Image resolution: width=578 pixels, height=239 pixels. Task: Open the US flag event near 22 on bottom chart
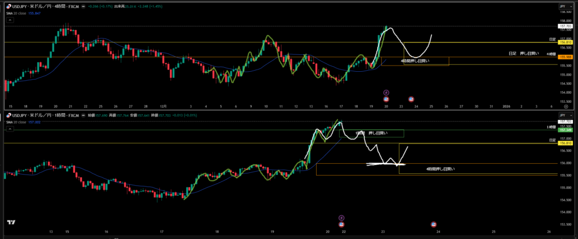[341, 224]
